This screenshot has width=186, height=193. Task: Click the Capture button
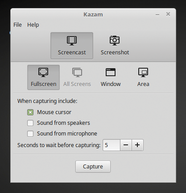point(93,166)
